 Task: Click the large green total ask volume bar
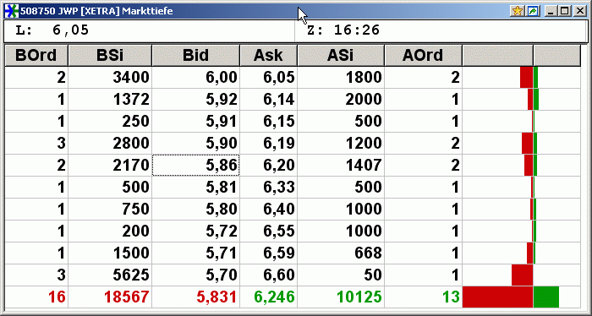[546, 297]
